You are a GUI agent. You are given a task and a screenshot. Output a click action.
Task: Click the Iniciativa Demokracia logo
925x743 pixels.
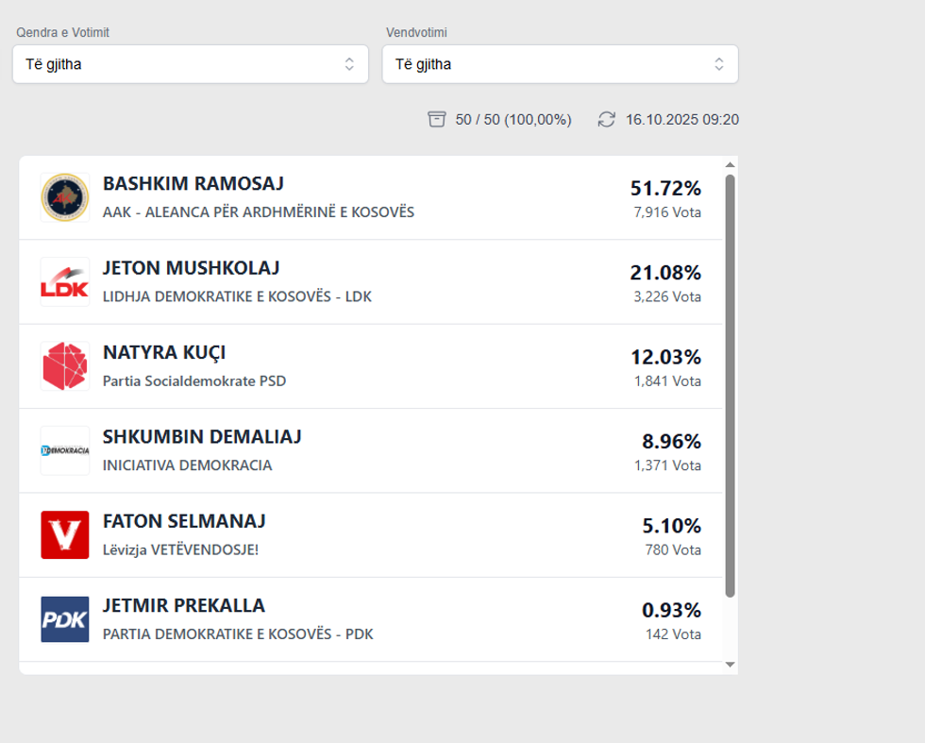click(x=65, y=450)
